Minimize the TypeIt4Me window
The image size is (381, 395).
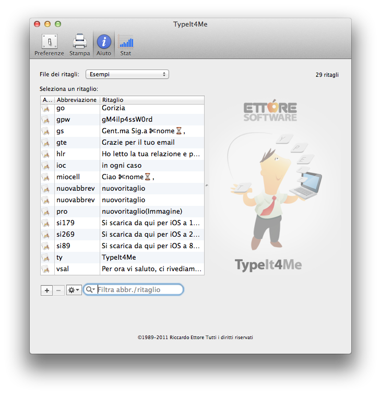coord(47,24)
